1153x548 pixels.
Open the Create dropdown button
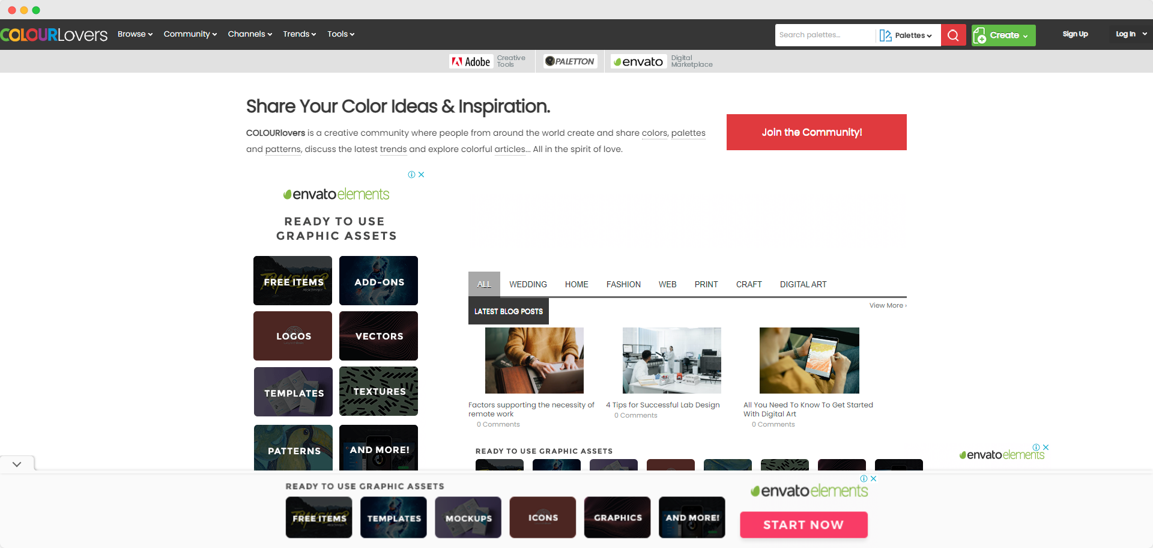coord(1003,35)
